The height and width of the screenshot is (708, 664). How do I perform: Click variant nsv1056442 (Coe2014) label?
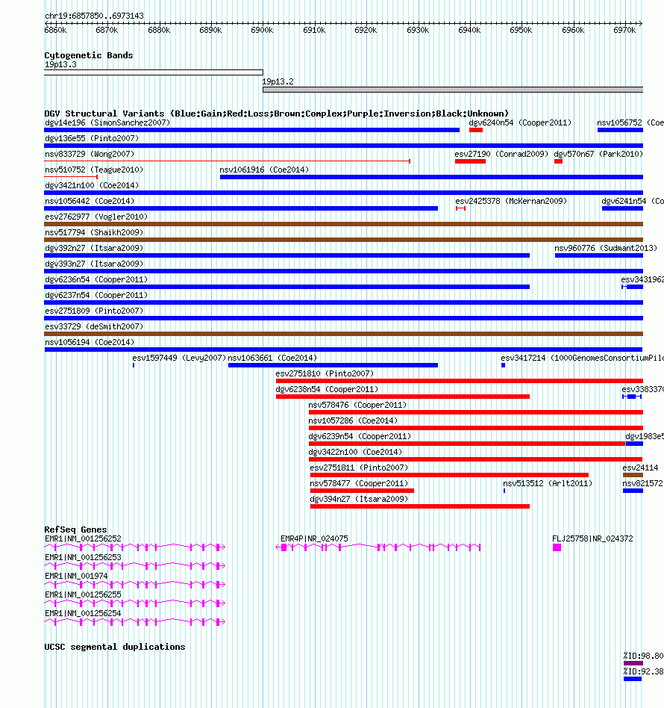90,202
